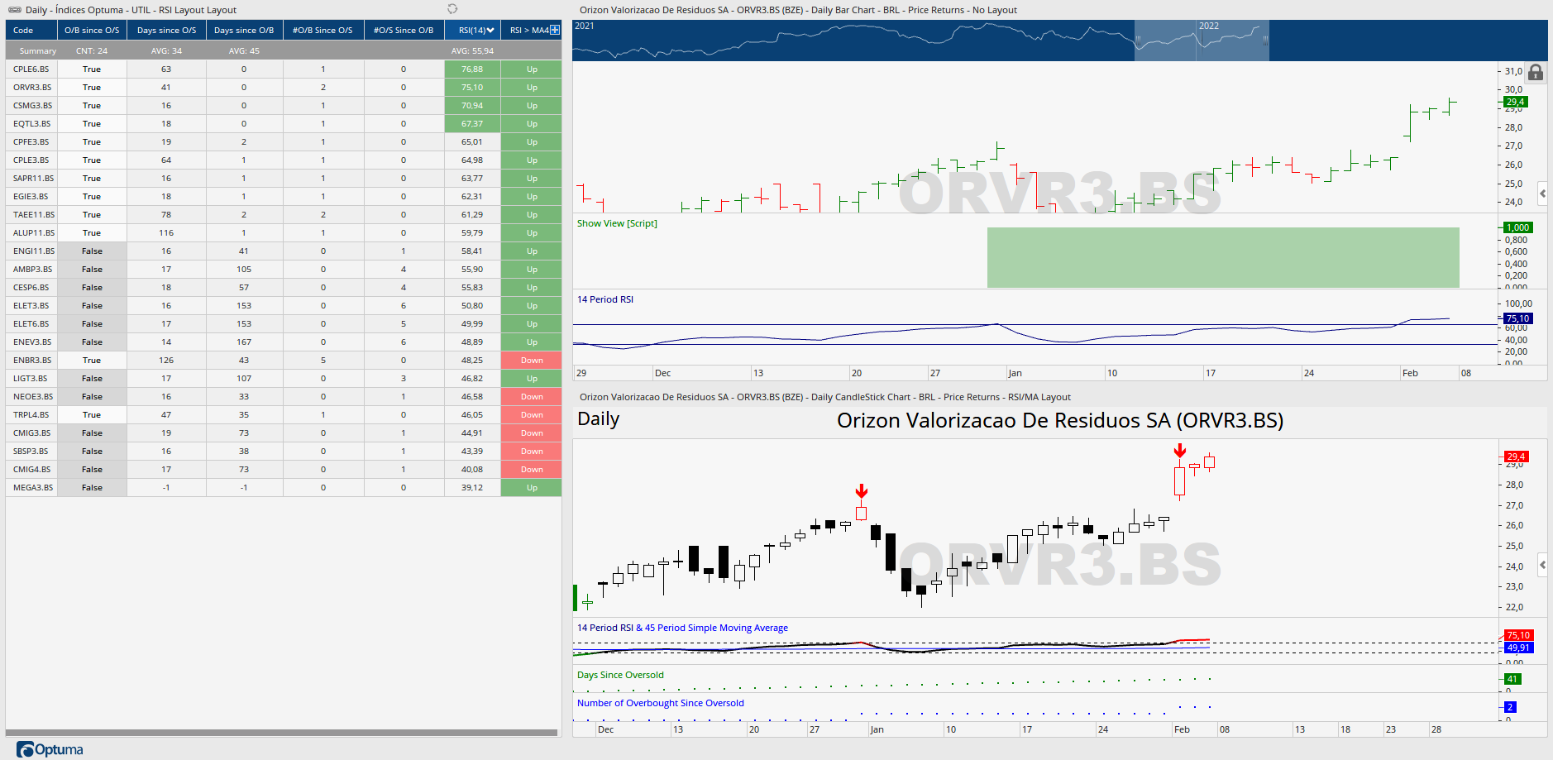Select the CESP6.BS row
This screenshot has height=760, width=1553.
click(x=284, y=288)
